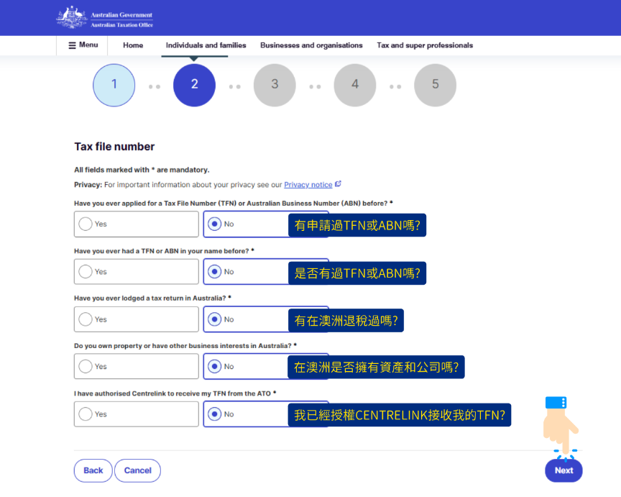
Task: Select No for ever had a TFN in your name
Action: pos(215,271)
